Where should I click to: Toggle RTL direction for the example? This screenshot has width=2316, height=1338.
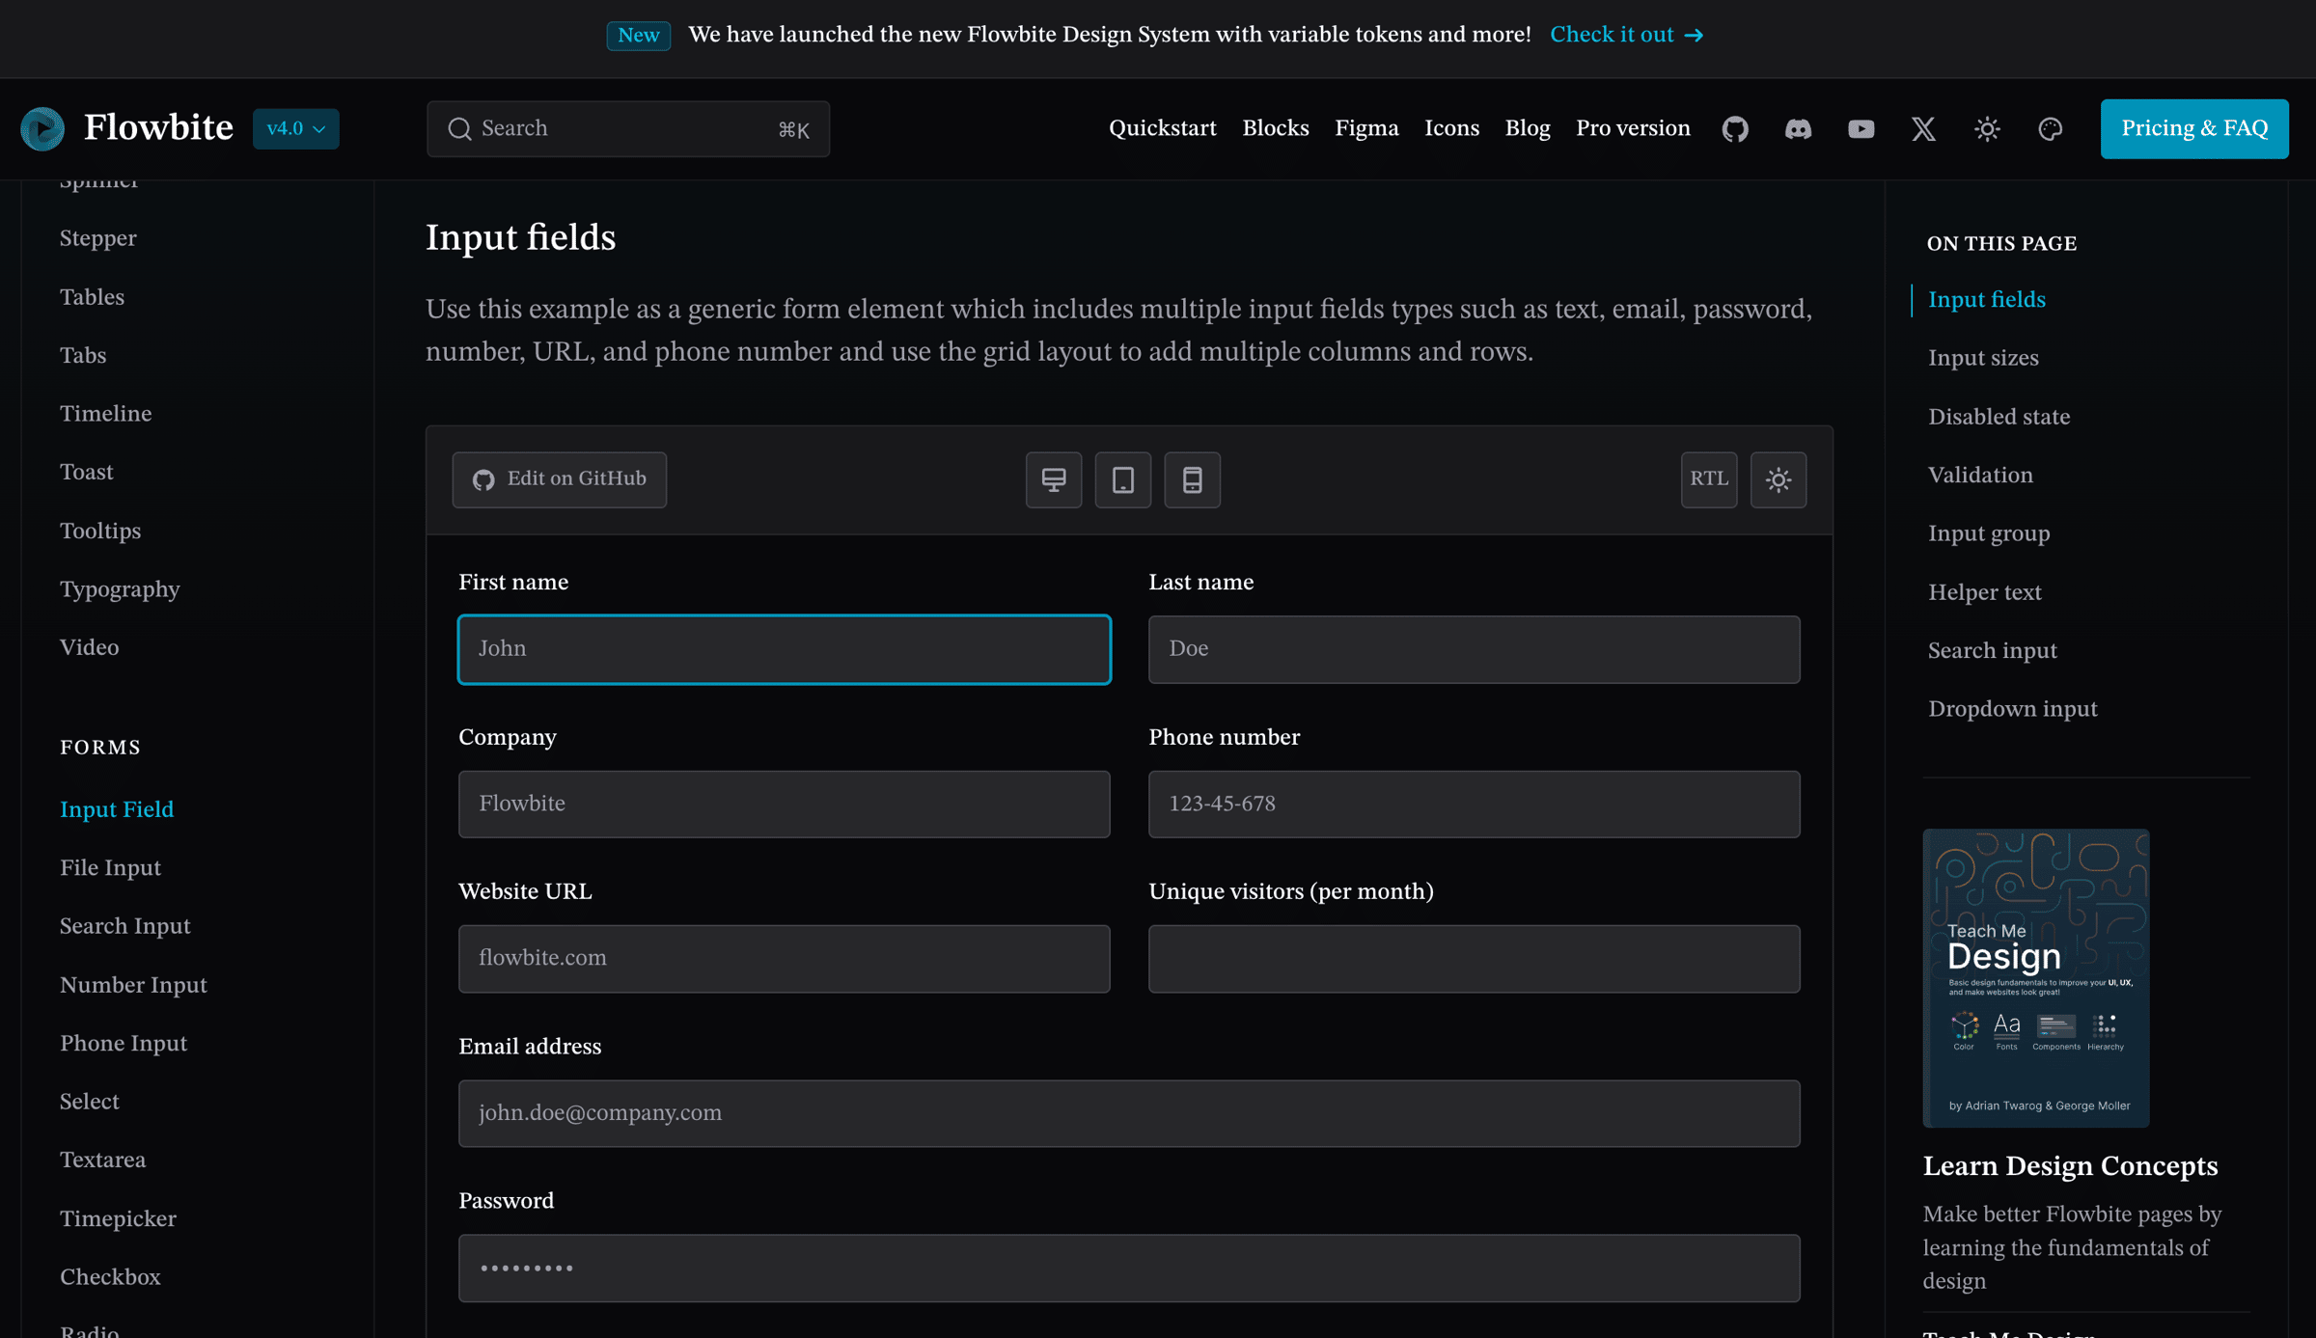pyautogui.click(x=1709, y=479)
